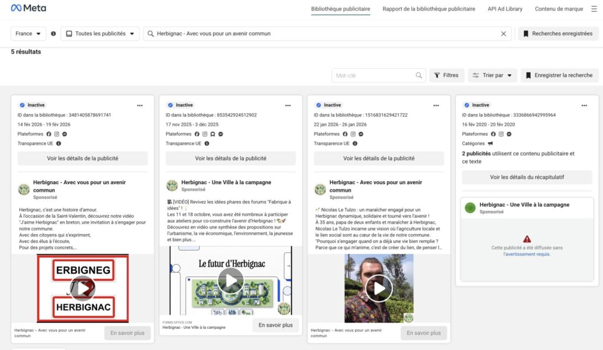Expand the France country dropdown

pos(29,34)
